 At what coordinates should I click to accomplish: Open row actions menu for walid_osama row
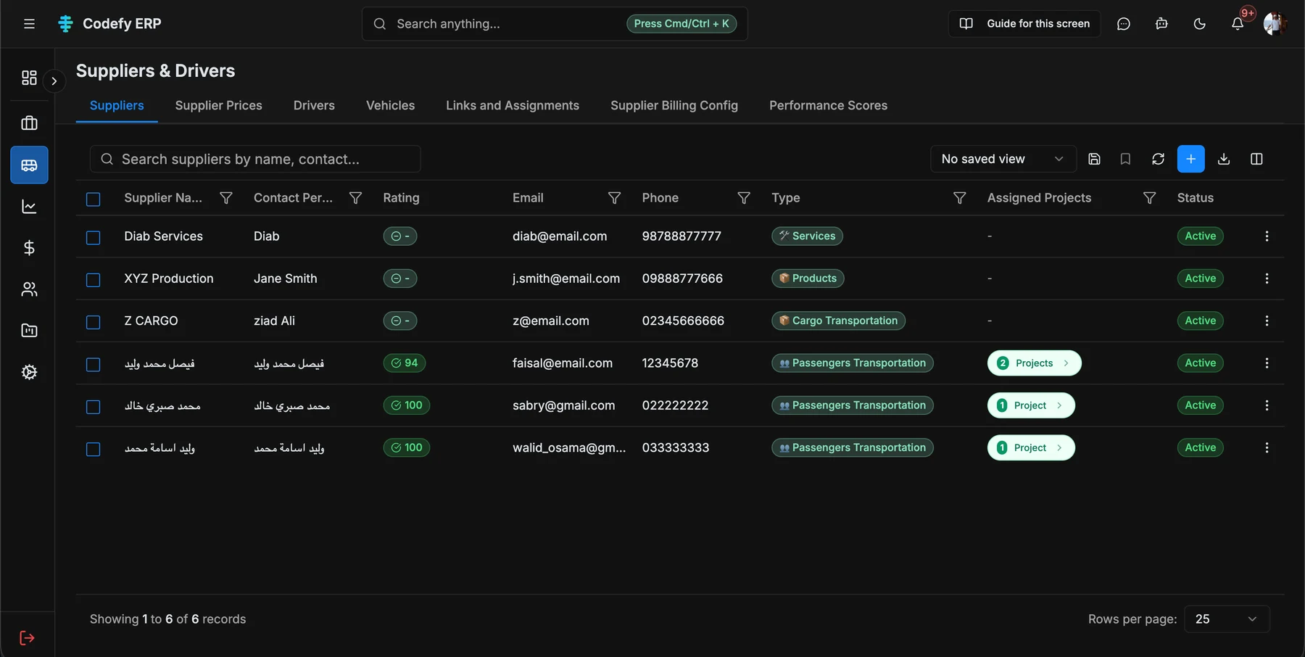click(x=1267, y=448)
